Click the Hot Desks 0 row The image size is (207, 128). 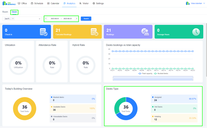(174, 108)
